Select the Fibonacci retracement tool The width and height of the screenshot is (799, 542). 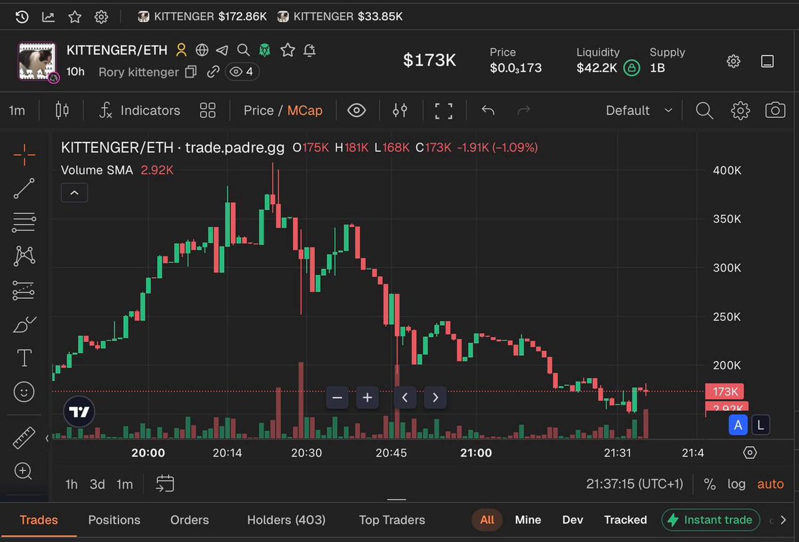(24, 222)
